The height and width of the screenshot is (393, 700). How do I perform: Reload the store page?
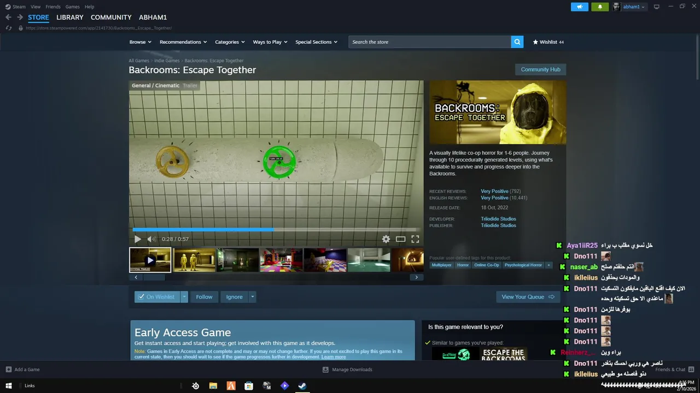tap(9, 28)
